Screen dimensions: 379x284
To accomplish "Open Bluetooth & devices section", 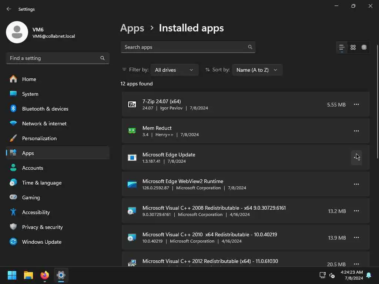I will click(45, 109).
